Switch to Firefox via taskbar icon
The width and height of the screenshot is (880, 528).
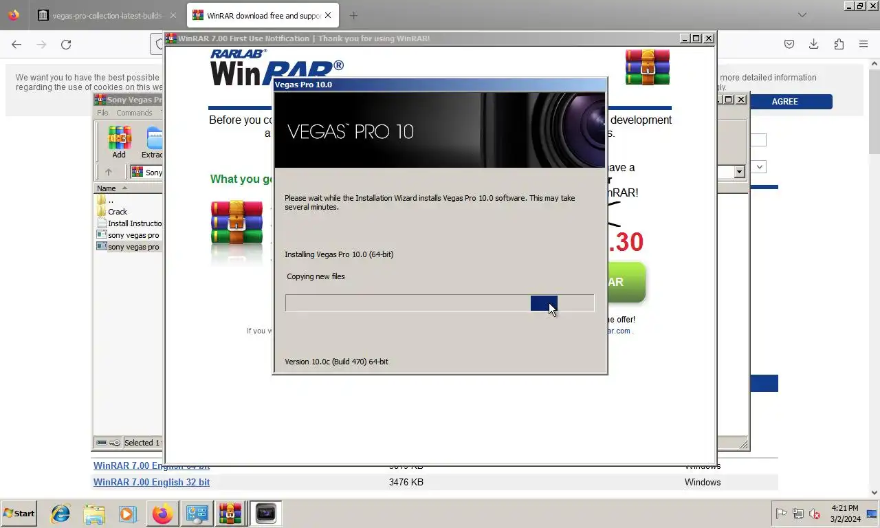coord(163,514)
